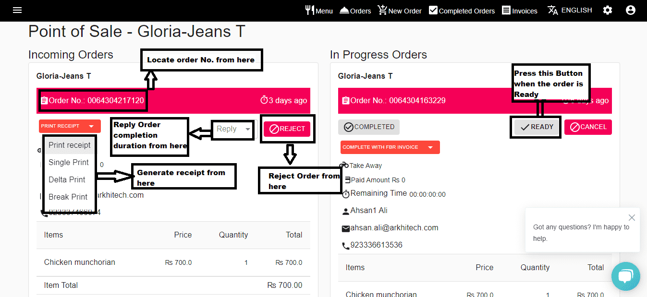Open the settings gear icon
The image size is (647, 297).
608,10
